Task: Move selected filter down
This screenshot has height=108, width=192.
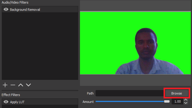Action: [28, 85]
